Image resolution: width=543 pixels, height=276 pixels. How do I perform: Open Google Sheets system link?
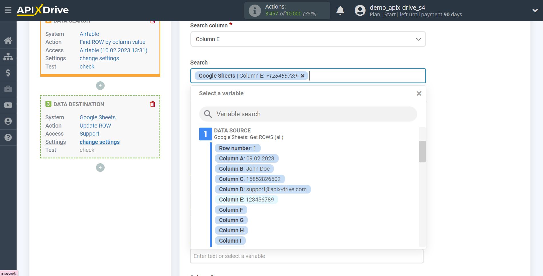(97, 117)
